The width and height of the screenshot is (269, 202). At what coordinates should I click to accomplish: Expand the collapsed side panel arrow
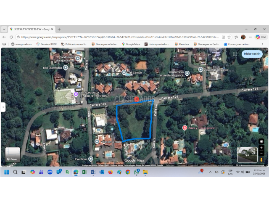[3, 107]
